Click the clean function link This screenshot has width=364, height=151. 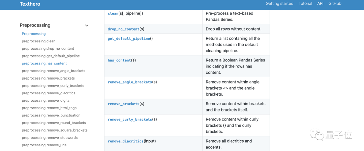tap(113, 13)
